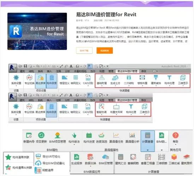Click the 三维钢筋 icon

161,157
